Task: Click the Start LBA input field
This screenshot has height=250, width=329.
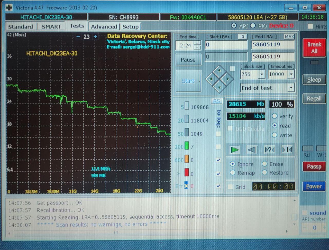Action: (226, 45)
